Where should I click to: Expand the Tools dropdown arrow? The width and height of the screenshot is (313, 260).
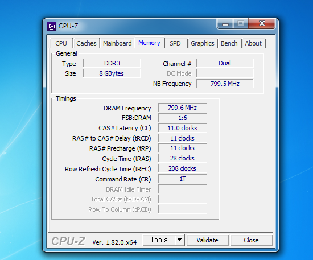[180, 240]
